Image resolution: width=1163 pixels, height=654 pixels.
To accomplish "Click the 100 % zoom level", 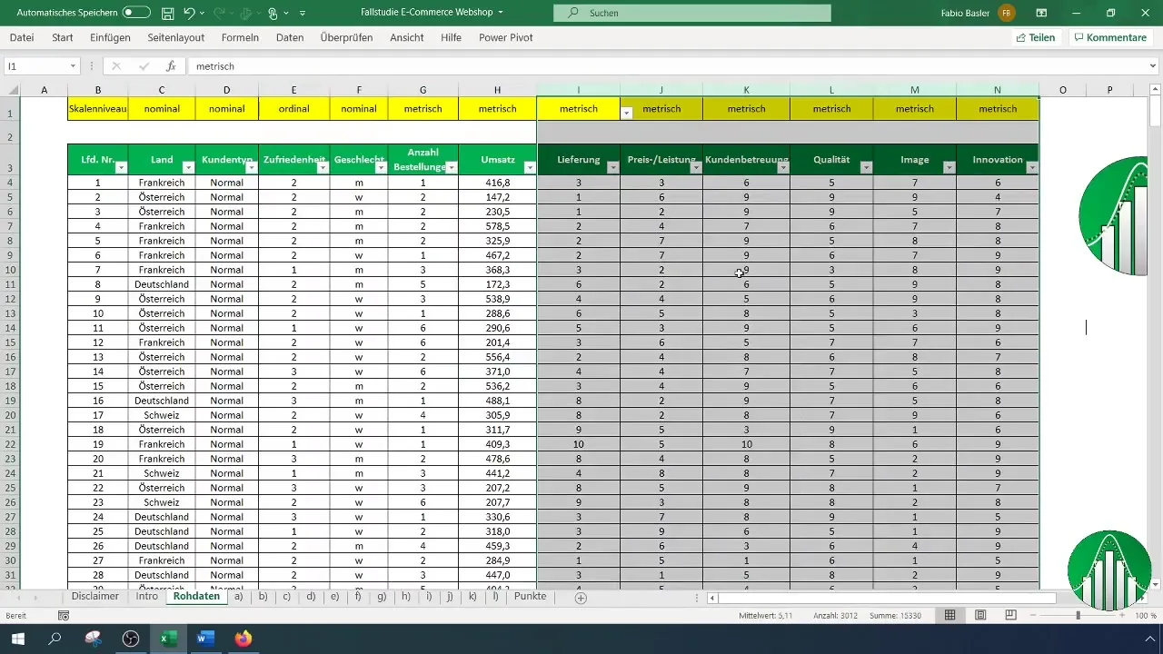I will [x=1145, y=616].
